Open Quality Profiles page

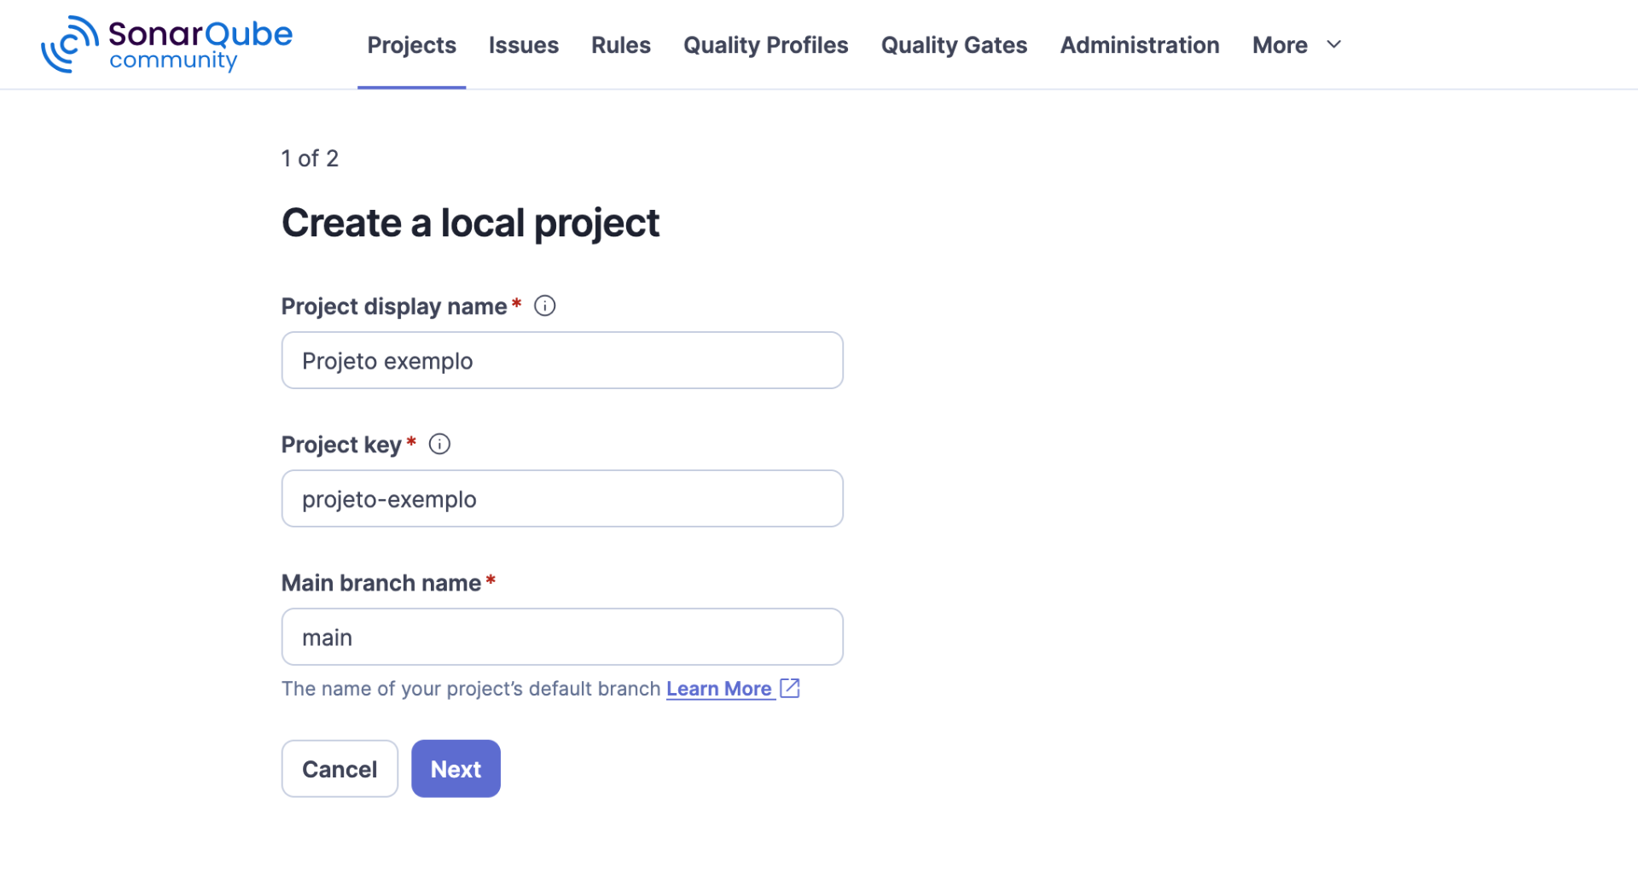click(765, 45)
